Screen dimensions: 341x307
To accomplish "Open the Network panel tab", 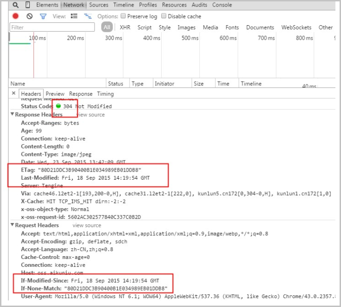I will (74, 5).
